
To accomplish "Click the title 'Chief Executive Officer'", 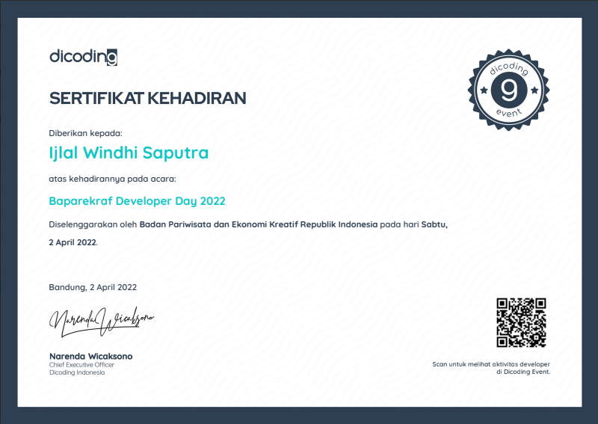I will (81, 365).
